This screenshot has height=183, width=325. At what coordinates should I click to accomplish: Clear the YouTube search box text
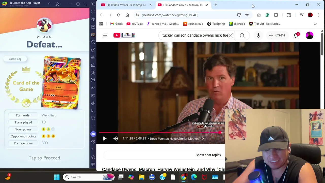[231, 35]
